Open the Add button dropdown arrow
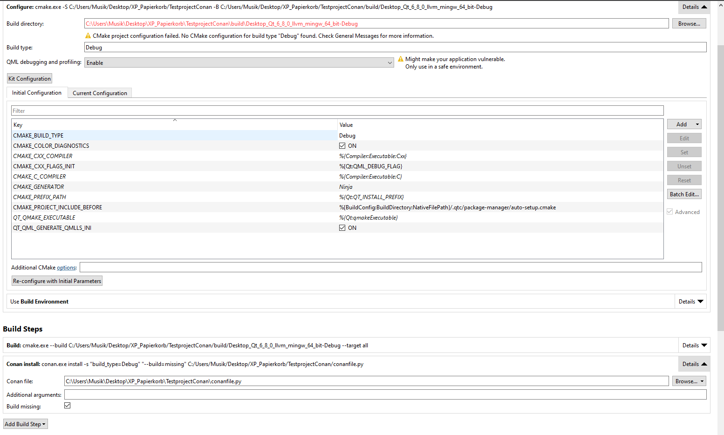Image resolution: width=724 pixels, height=435 pixels. (697, 124)
